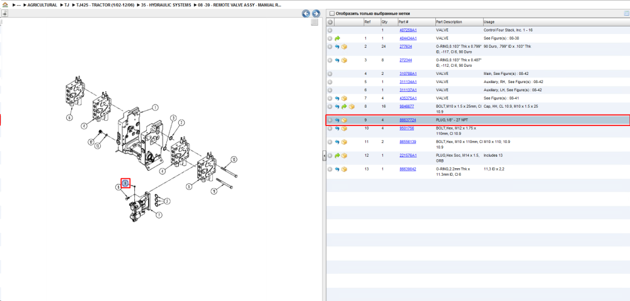Collapse the parts panel using the splitter arrow

(x=324, y=156)
